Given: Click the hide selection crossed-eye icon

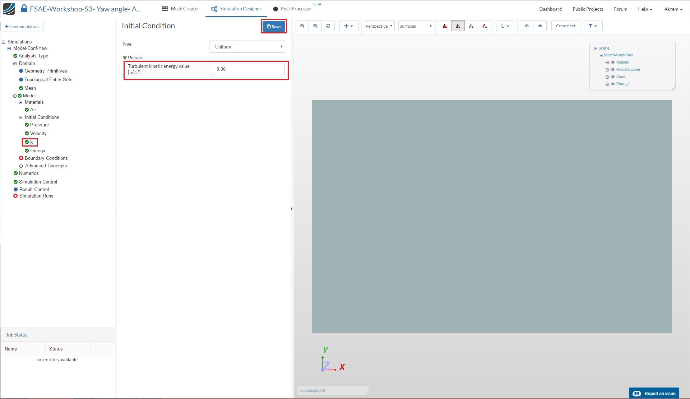Looking at the screenshot, I should point(526,26).
